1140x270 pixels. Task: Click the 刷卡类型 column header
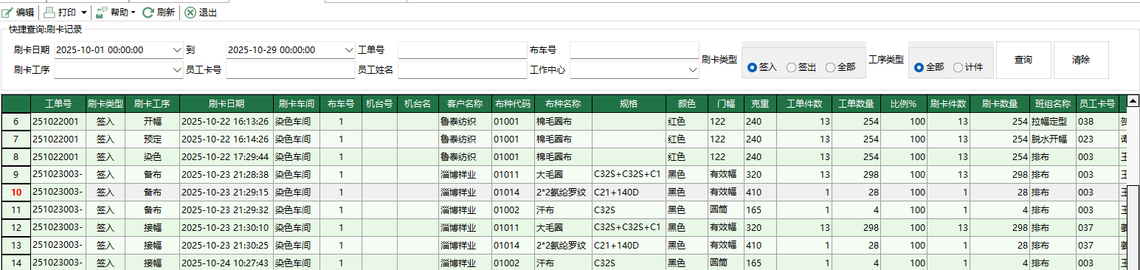click(106, 104)
